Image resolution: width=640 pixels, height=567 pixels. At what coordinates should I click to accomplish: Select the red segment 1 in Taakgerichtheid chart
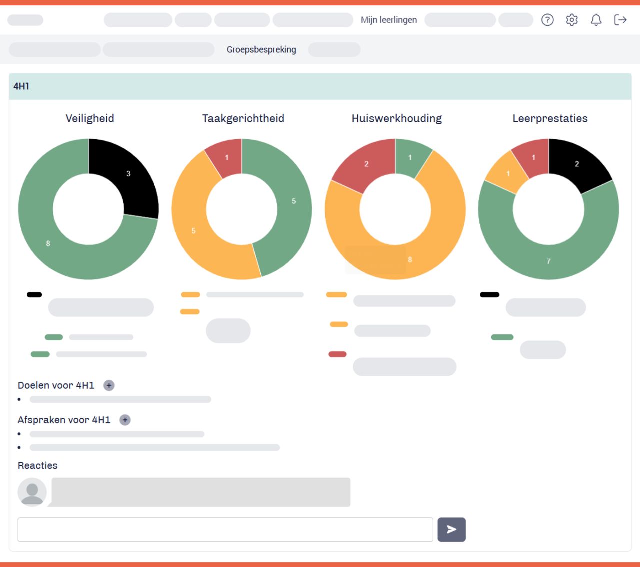226,157
